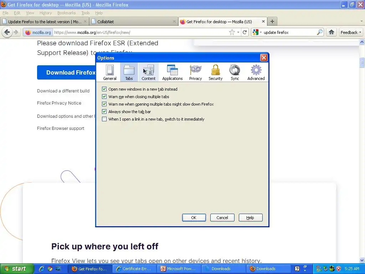Click the search box containing update firefox

[289, 32]
